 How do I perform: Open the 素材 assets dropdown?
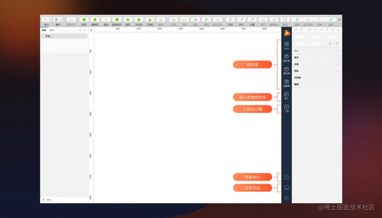click(58, 20)
